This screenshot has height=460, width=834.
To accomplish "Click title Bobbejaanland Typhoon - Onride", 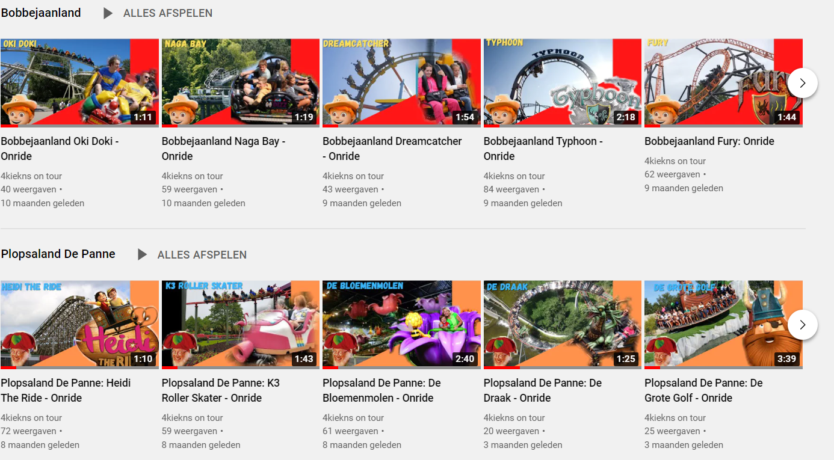I will pos(543,149).
